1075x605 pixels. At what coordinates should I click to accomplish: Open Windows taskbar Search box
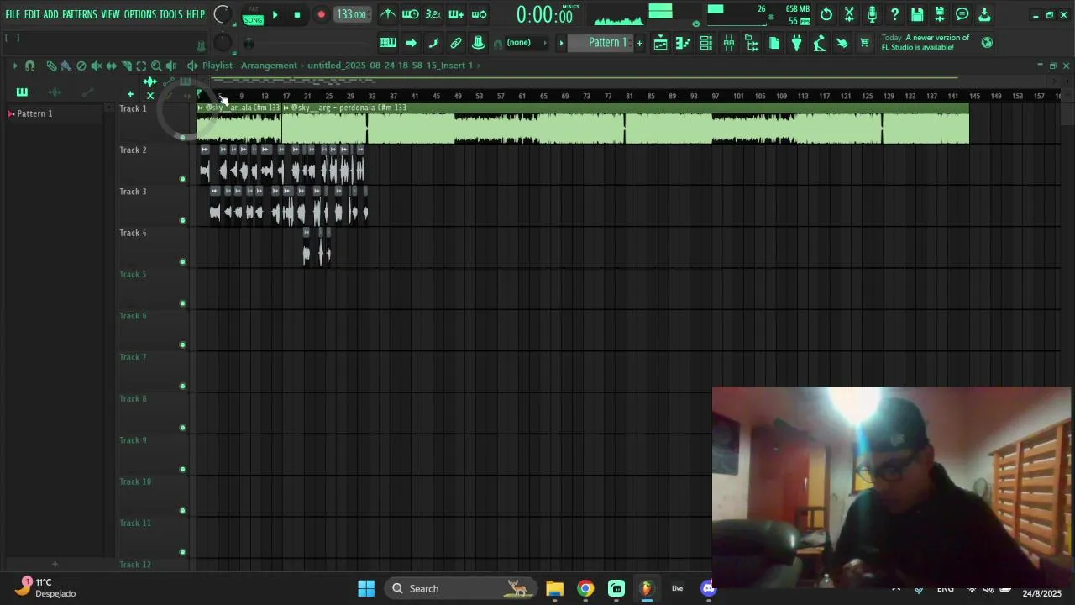pyautogui.click(x=462, y=588)
